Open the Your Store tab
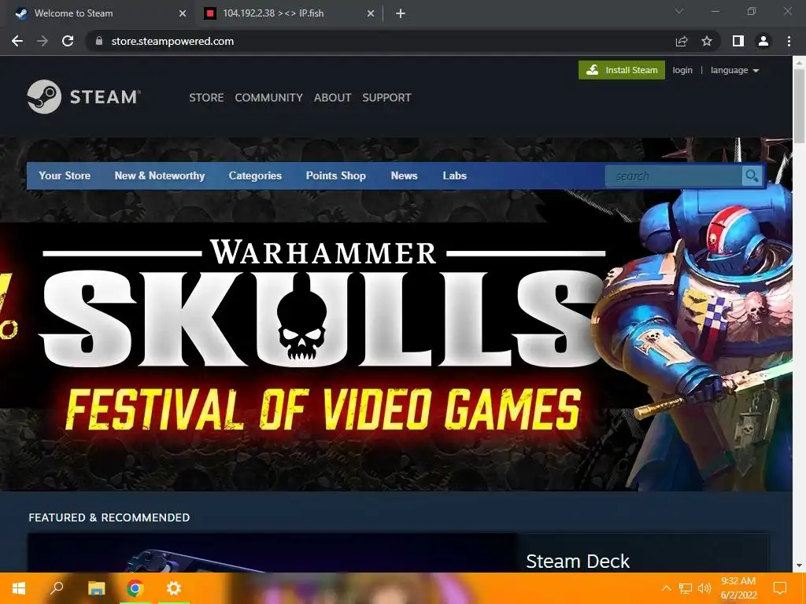Viewport: 806px width, 604px height. point(65,175)
